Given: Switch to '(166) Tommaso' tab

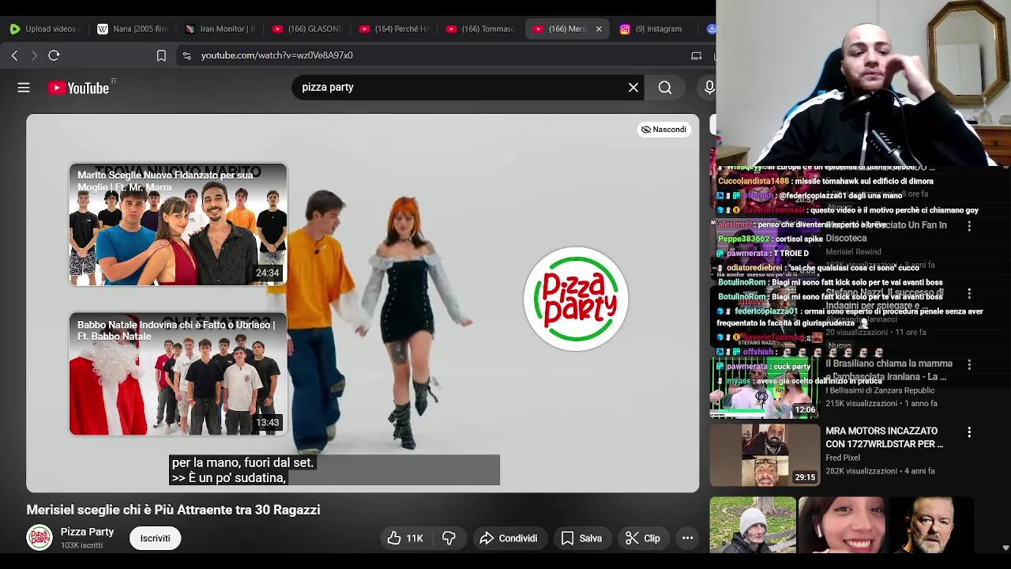Looking at the screenshot, I should click(x=479, y=29).
